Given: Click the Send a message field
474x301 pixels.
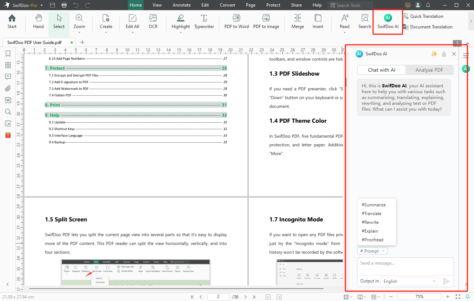Looking at the screenshot, I should click(406, 266).
